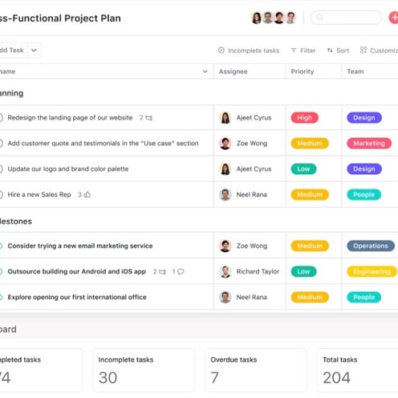Click the Customize button
Image resolution: width=398 pixels, height=398 pixels.
[379, 51]
